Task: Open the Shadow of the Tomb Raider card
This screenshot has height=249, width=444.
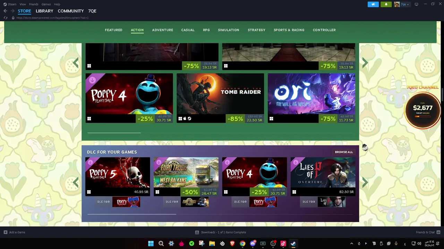Action: [220, 98]
